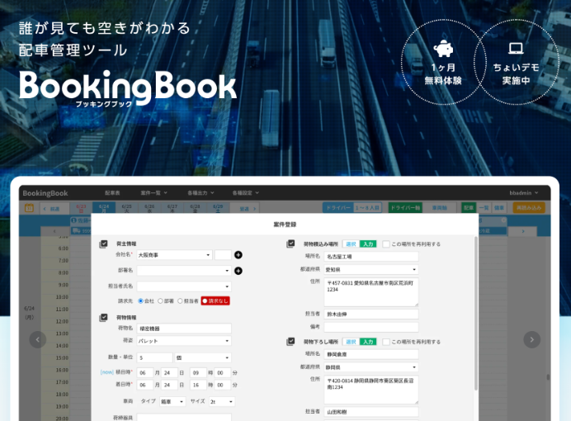Image resolution: width=571 pixels, height=421 pixels.
Task: Toggle 入力 mode for 荷物下ろし場所
Action: tap(368, 342)
